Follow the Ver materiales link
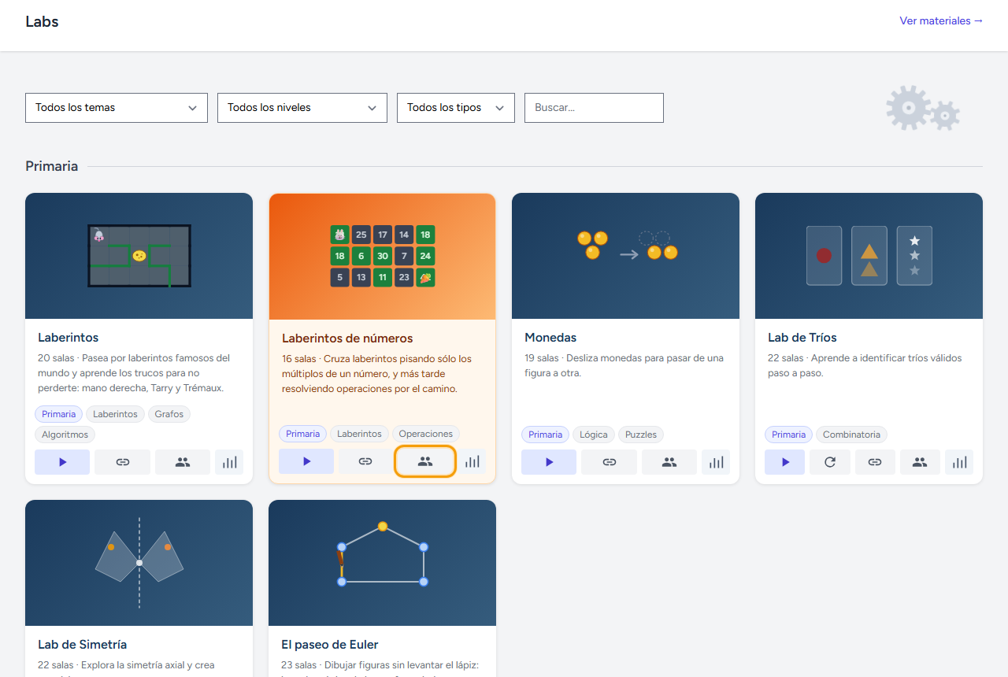Screen dimensions: 1008x677 click(941, 21)
